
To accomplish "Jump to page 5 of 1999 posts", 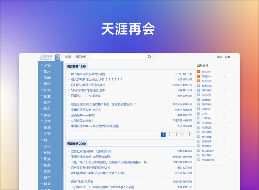I will pos(189,135).
